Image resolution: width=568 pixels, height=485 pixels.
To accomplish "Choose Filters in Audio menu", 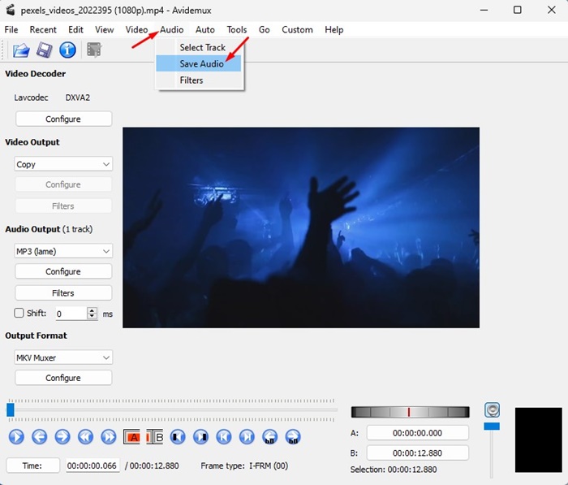I will [x=199, y=80].
